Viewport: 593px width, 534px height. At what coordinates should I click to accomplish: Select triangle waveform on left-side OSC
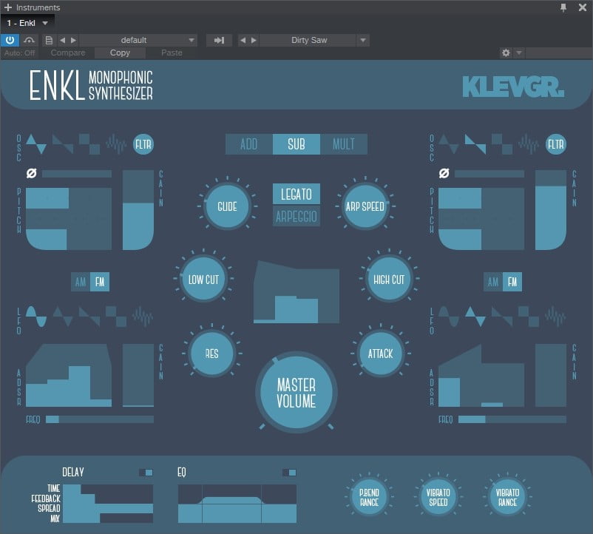[36, 144]
